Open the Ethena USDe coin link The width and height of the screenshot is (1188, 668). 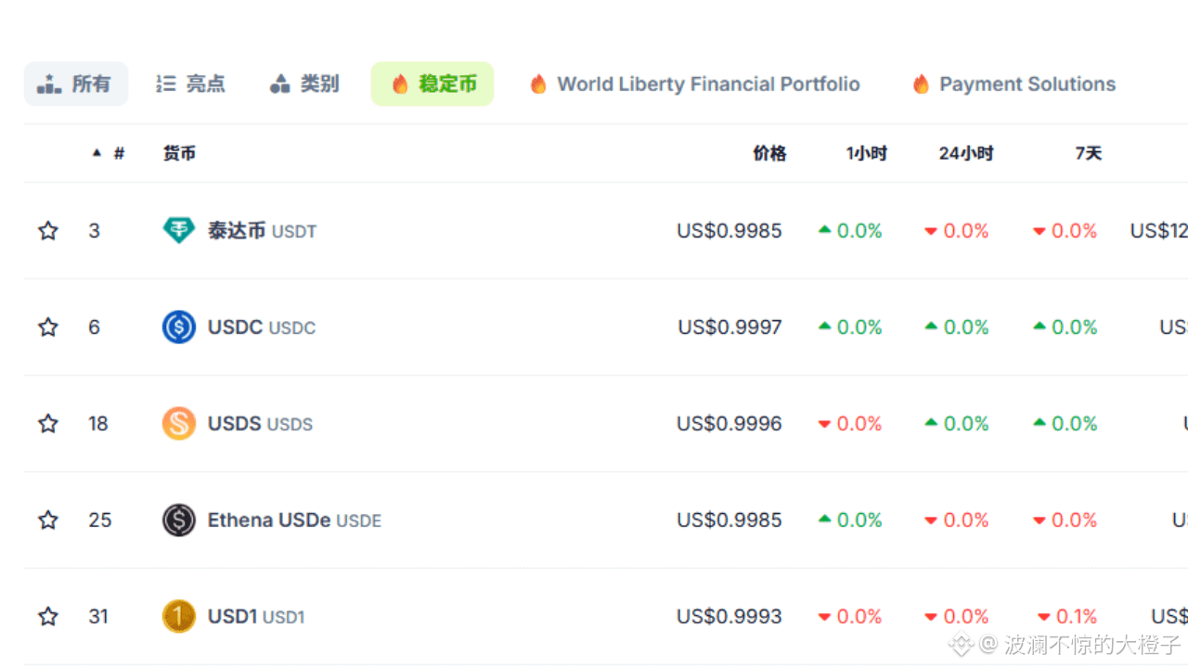[269, 520]
